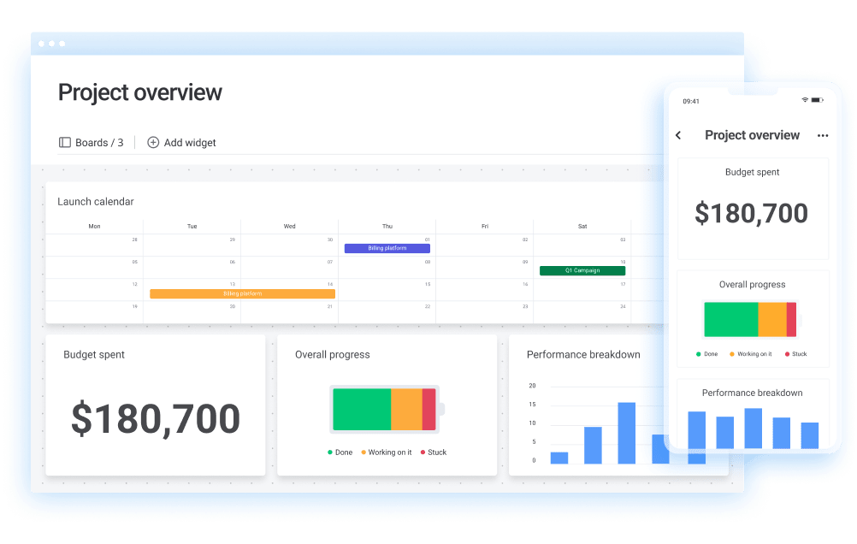Click the Boards panel icon
Screen dimensions: 857x544
point(64,143)
